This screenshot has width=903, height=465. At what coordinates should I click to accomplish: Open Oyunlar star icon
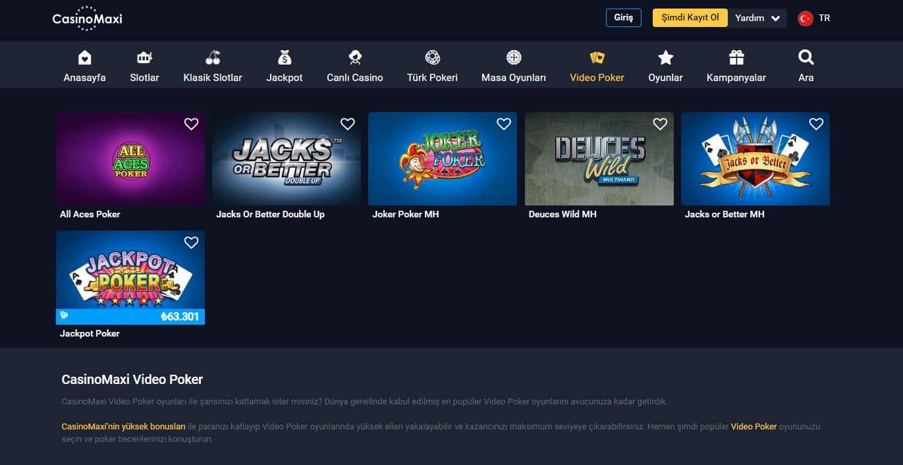click(666, 57)
